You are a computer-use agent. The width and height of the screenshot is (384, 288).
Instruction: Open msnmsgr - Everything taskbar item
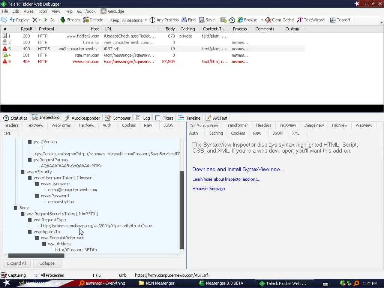102,283
